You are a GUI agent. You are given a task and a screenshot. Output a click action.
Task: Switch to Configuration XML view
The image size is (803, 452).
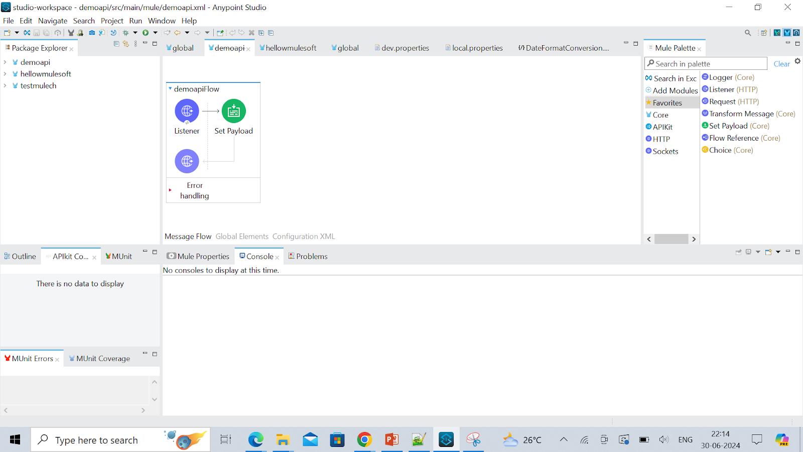pyautogui.click(x=304, y=237)
